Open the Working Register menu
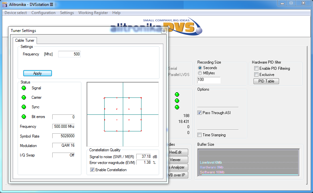Viewport: 313px width, 193px height. pos(93,13)
